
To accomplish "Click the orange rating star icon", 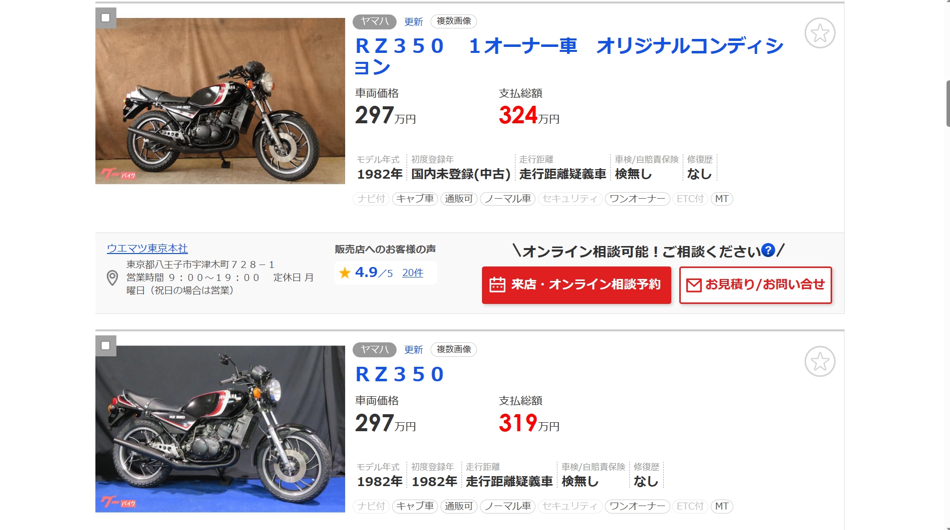I will pyautogui.click(x=345, y=272).
